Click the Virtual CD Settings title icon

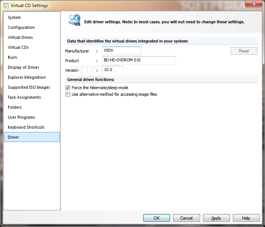pyautogui.click(x=6, y=6)
